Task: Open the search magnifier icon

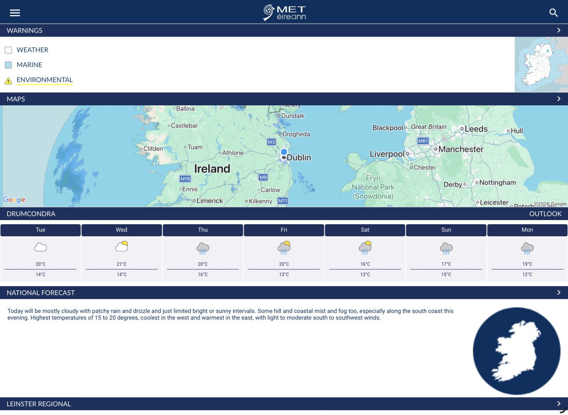Action: click(553, 13)
